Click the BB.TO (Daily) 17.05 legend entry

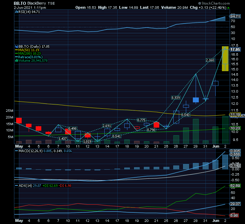(x=34, y=47)
